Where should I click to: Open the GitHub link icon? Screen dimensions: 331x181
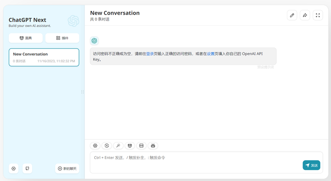27,169
